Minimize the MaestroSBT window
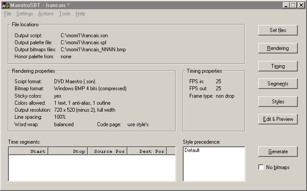The image size is (307, 191). 286,5
